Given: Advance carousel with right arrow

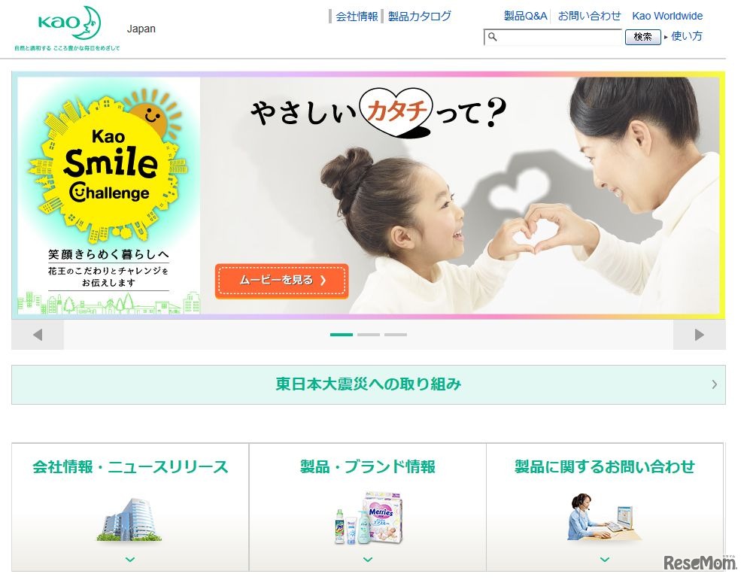Looking at the screenshot, I should (699, 335).
